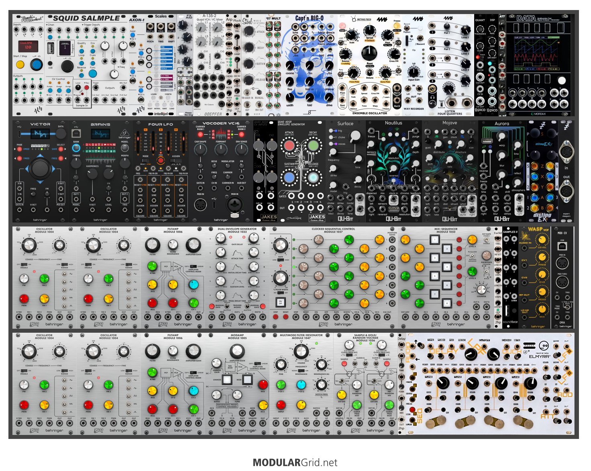This screenshot has width=591, height=471.
Task: Click the Behringer triangle logo on Brains
Action: (125, 132)
